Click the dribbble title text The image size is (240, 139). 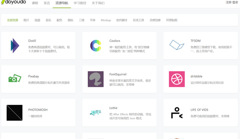click(x=196, y=76)
